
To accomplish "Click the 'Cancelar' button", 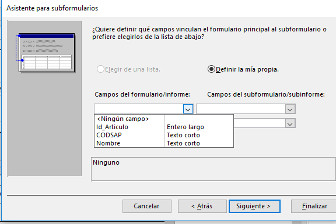I will click(147, 207).
